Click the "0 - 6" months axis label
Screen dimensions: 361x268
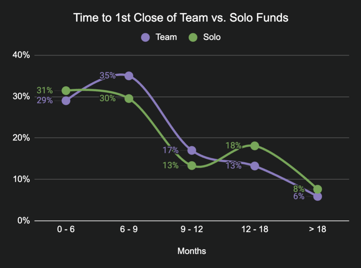point(66,230)
